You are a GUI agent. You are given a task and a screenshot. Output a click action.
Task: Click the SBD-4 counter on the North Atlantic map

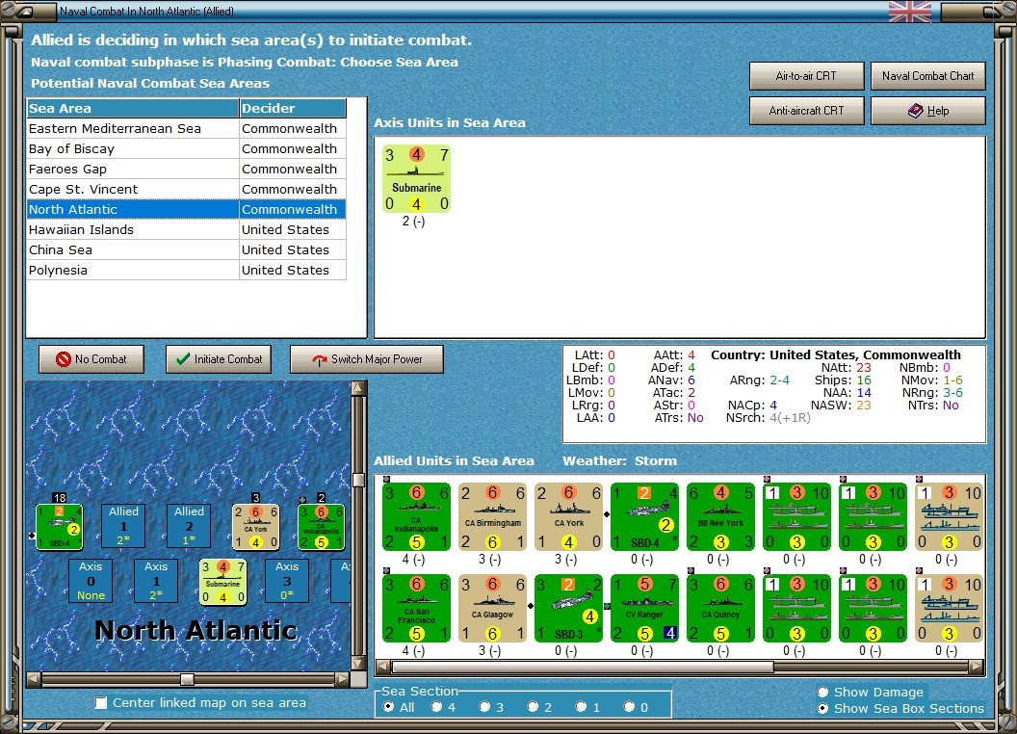tap(59, 527)
